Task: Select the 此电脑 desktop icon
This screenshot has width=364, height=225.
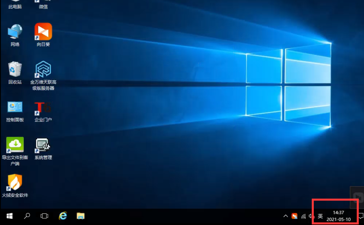Action: (15, 5)
